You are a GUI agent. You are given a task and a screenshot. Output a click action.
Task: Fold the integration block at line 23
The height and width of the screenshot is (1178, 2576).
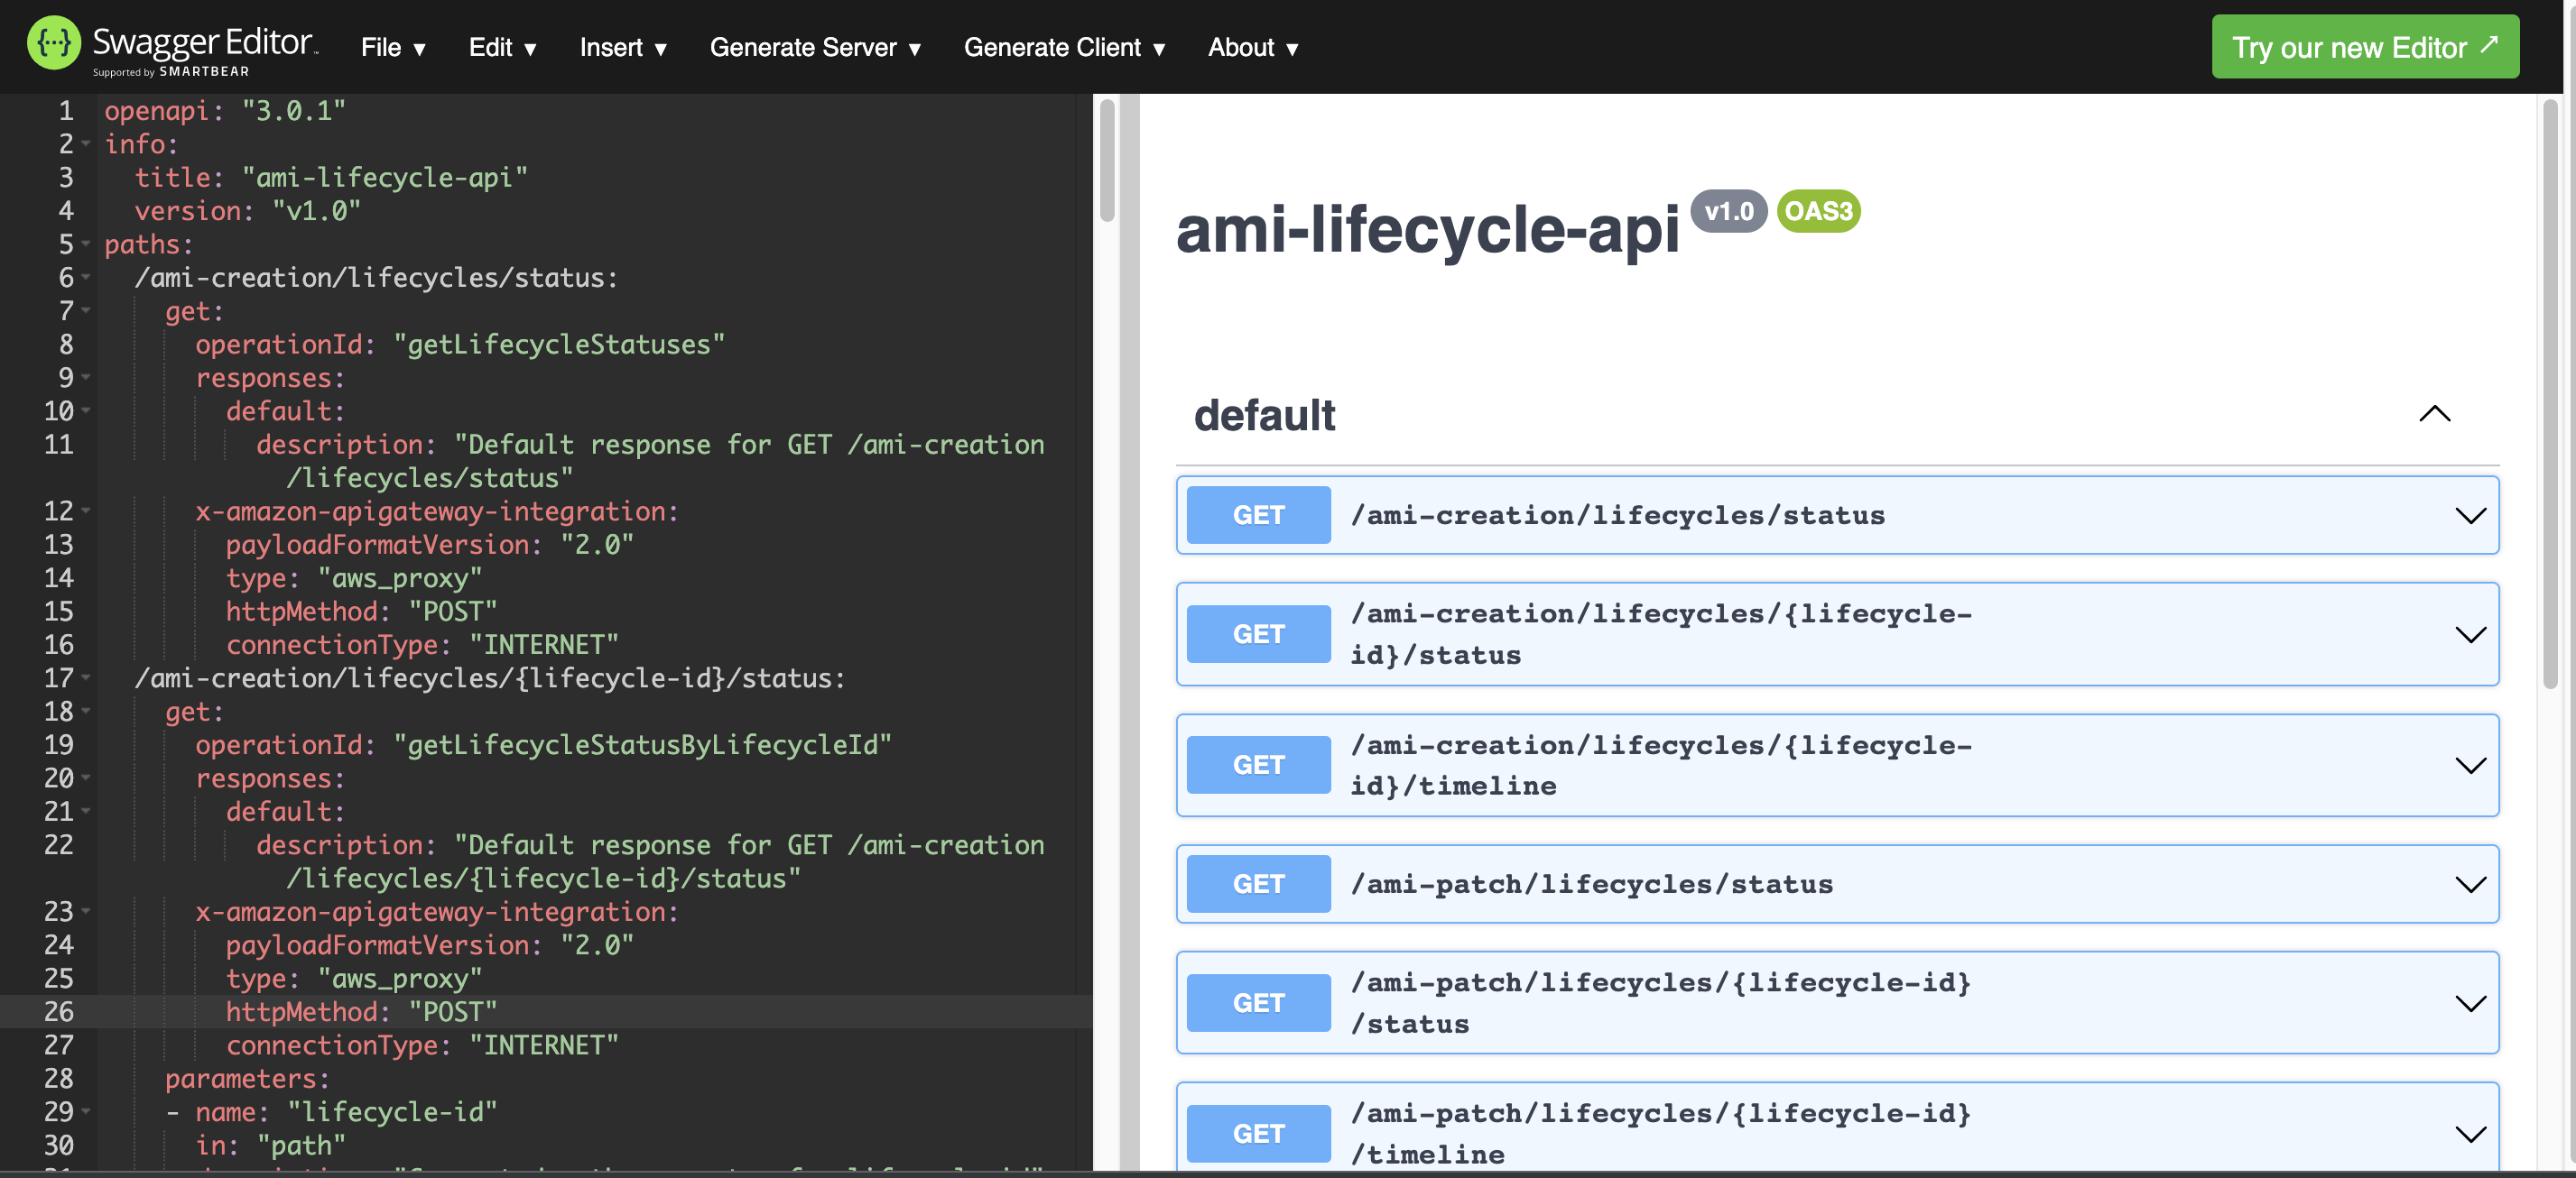86,912
